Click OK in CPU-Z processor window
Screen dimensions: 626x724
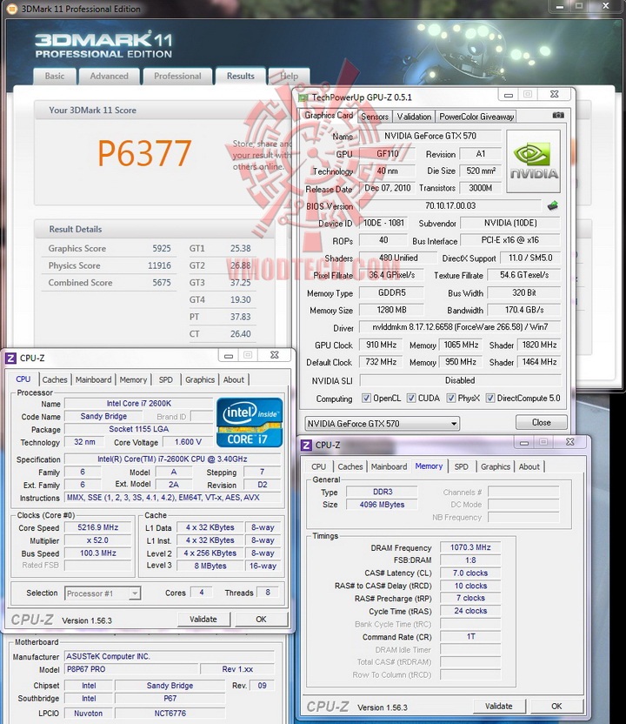tap(261, 620)
